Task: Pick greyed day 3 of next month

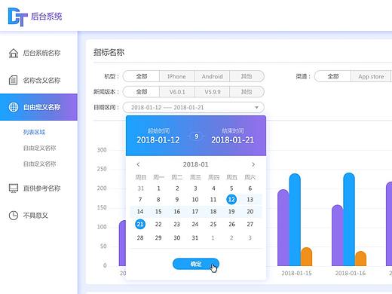Action: 250,237
